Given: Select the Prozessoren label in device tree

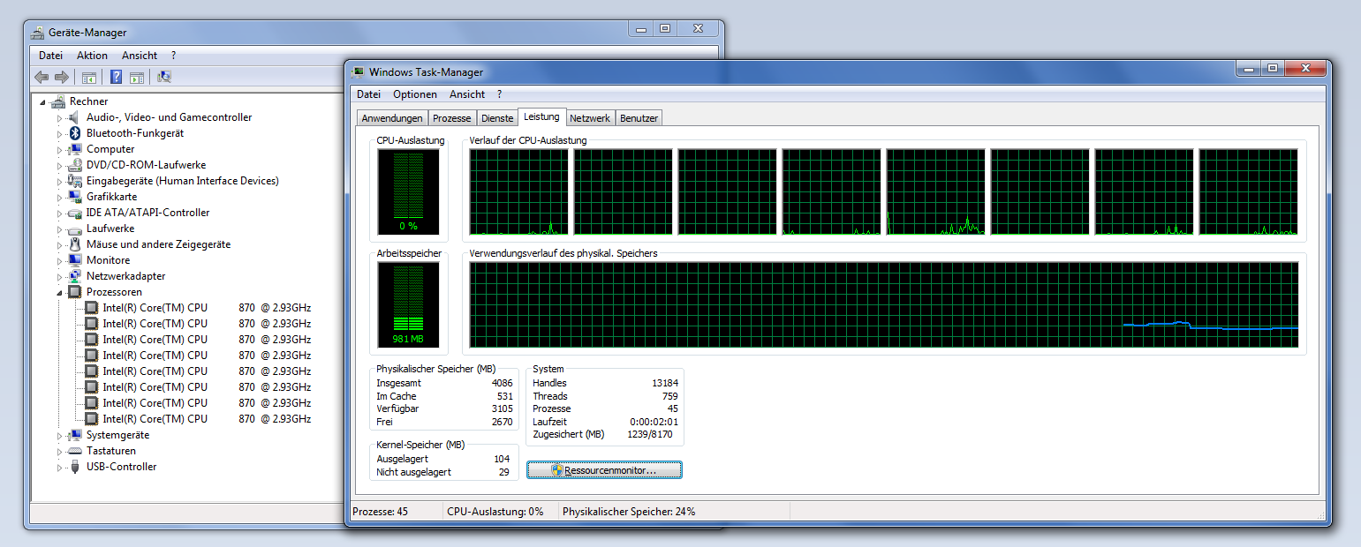Looking at the screenshot, I should [x=114, y=292].
